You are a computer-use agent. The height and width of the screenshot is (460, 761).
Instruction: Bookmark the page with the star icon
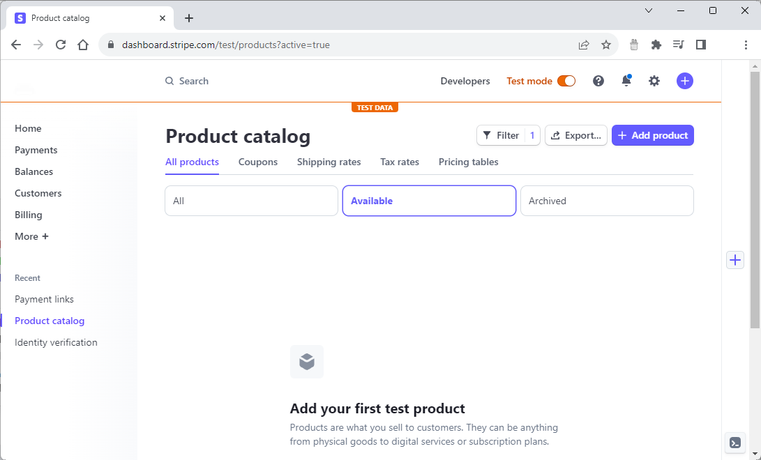607,44
